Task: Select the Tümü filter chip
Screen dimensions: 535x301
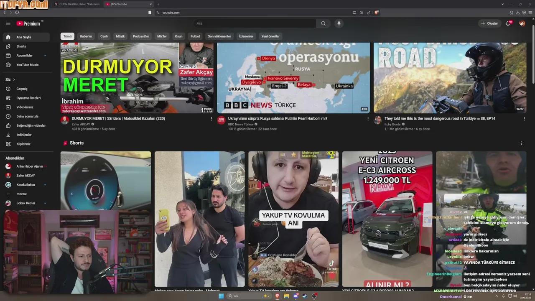Action: click(67, 36)
